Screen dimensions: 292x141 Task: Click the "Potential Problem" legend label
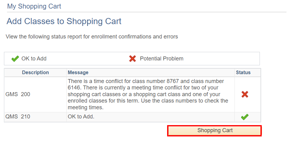[x=162, y=59]
